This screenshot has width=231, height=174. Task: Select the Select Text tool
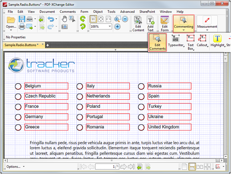(x=72, y=19)
